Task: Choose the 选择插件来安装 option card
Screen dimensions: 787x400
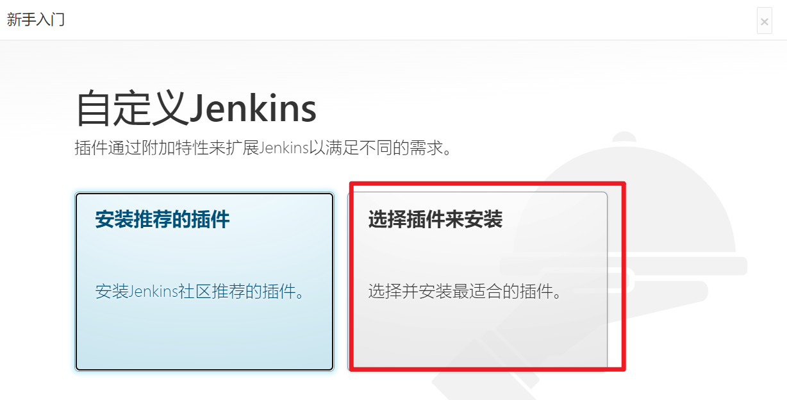Action: [x=477, y=281]
